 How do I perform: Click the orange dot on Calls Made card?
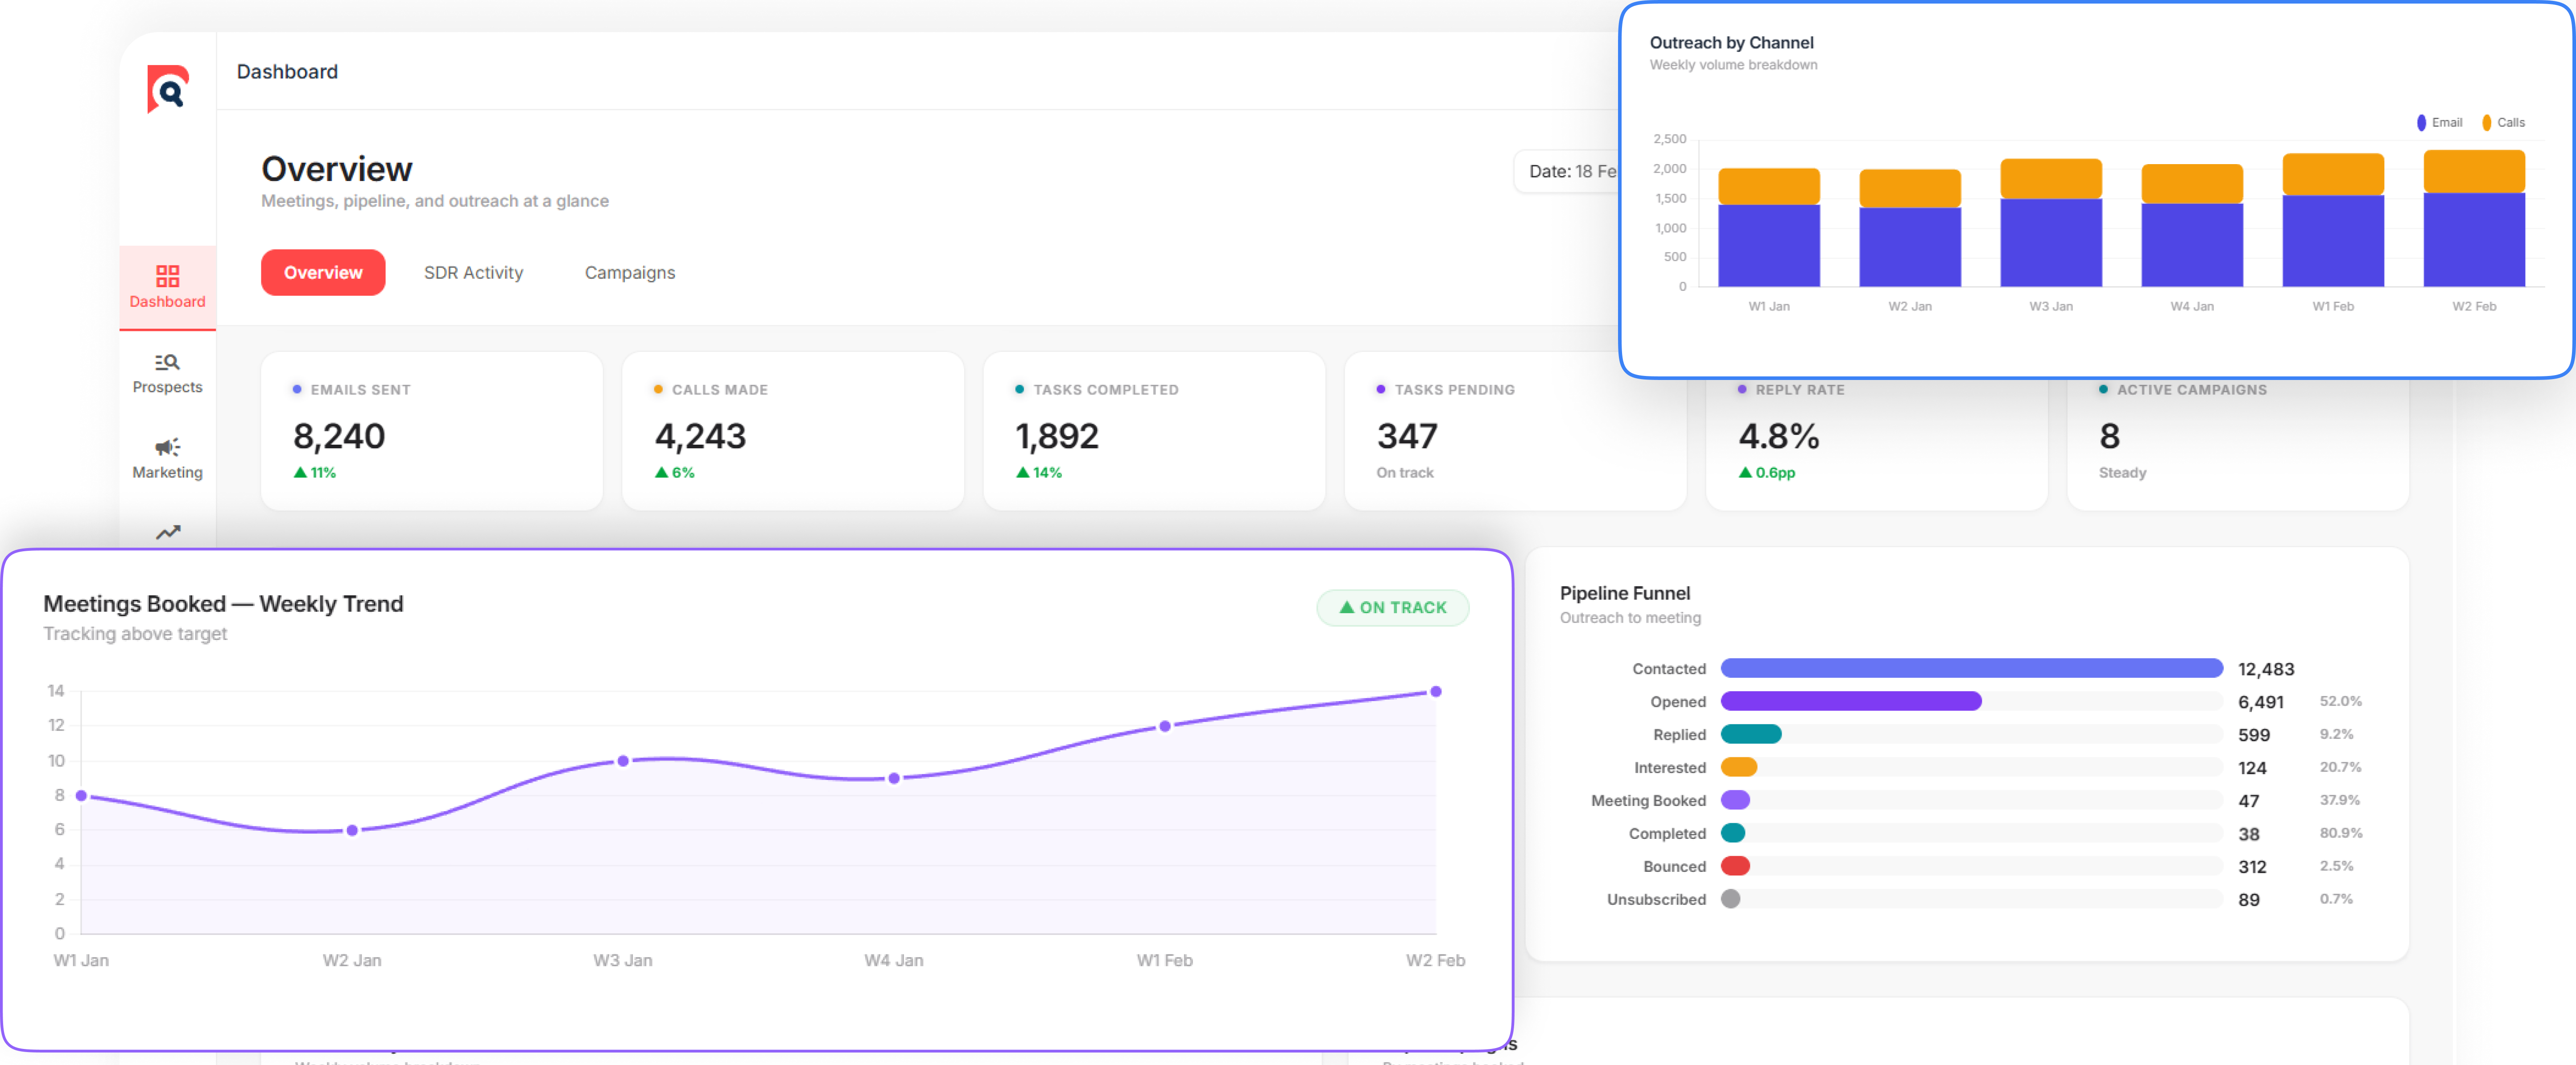tap(657, 389)
